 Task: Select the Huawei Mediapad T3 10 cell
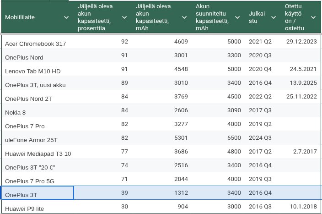point(37,154)
